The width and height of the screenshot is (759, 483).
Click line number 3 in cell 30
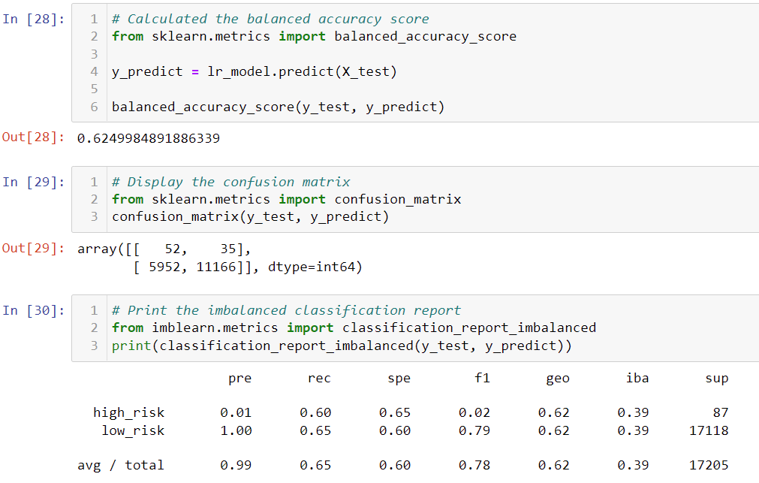tap(95, 346)
